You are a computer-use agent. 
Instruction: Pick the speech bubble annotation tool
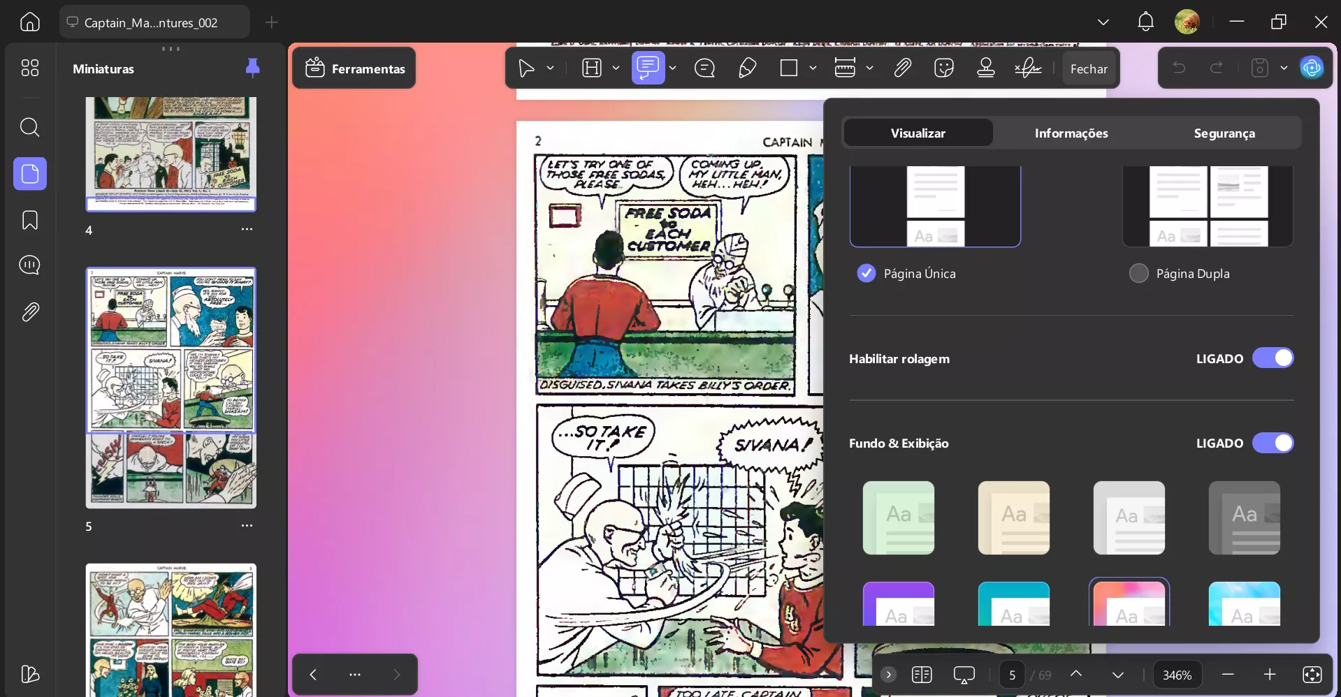pos(704,68)
